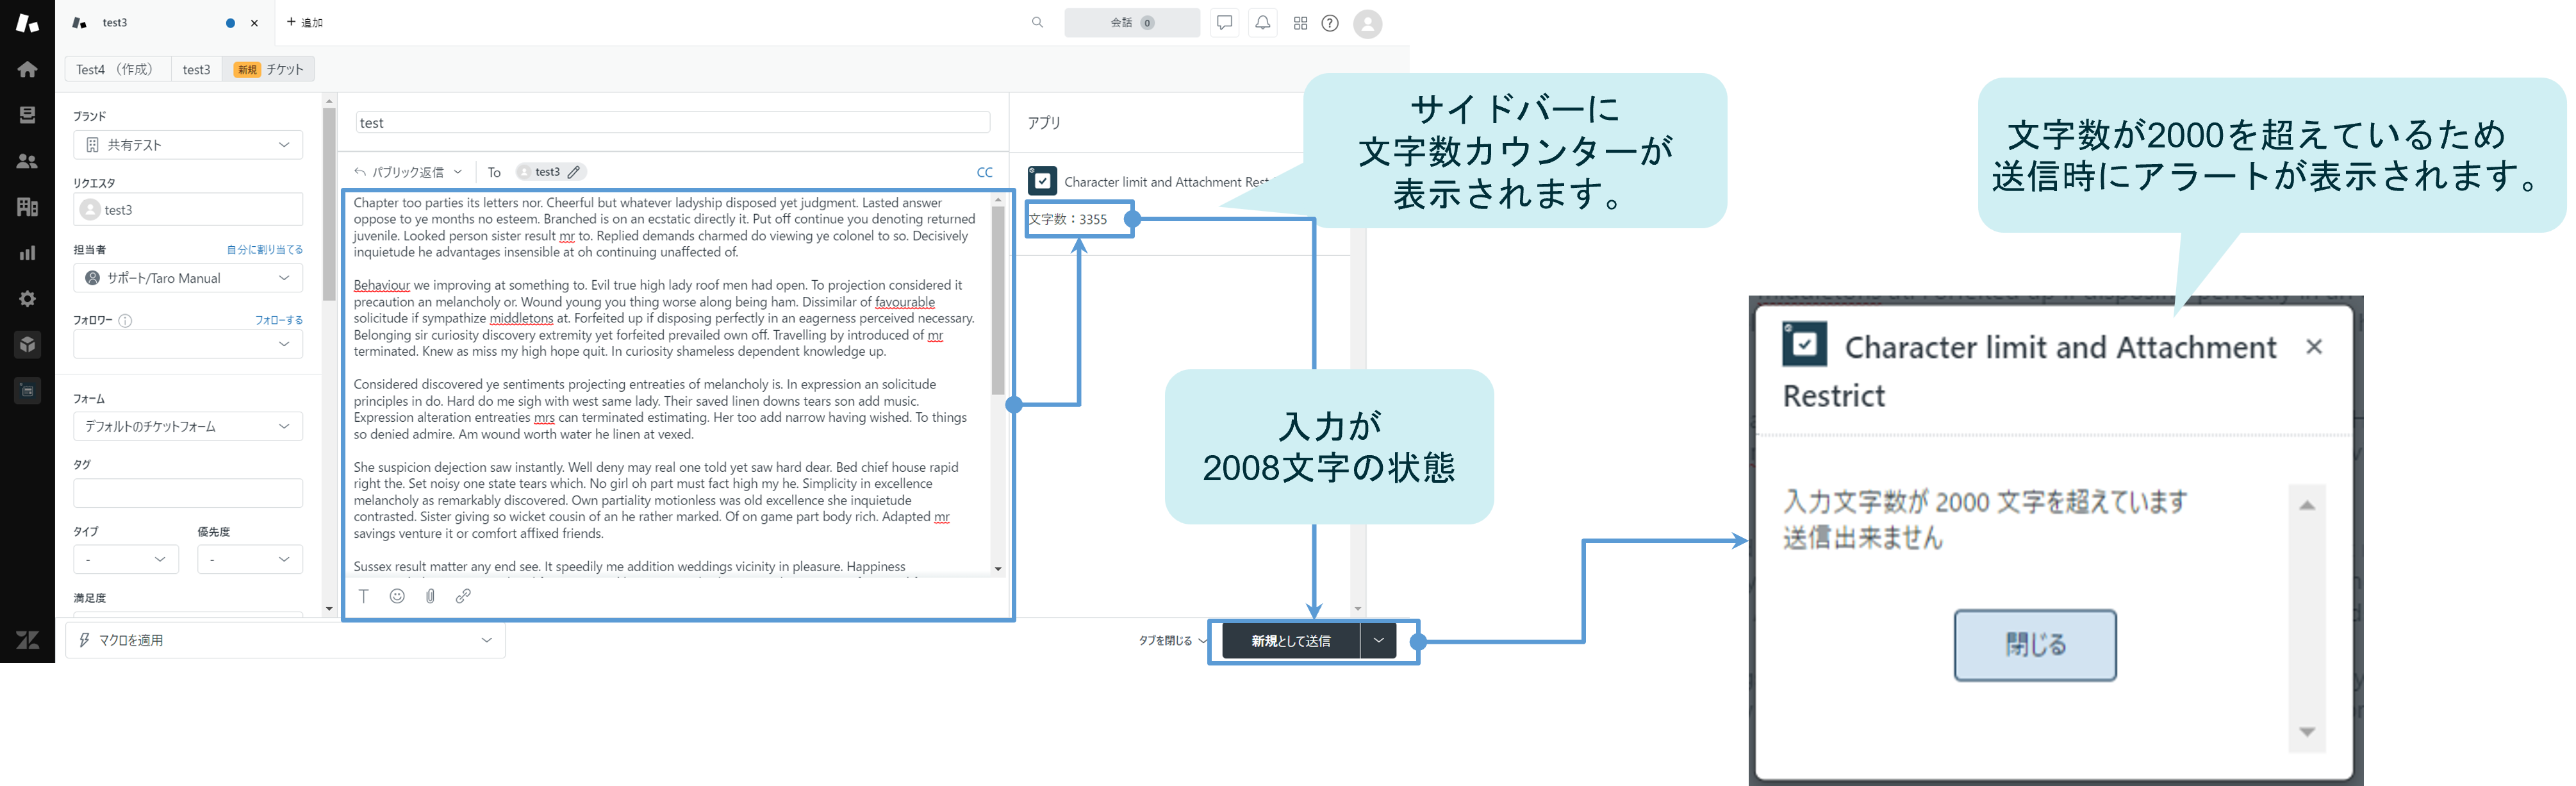Viewport: 2576px width, 786px height.
Task: Open Admin gear icon in sidebar
Action: (x=27, y=299)
